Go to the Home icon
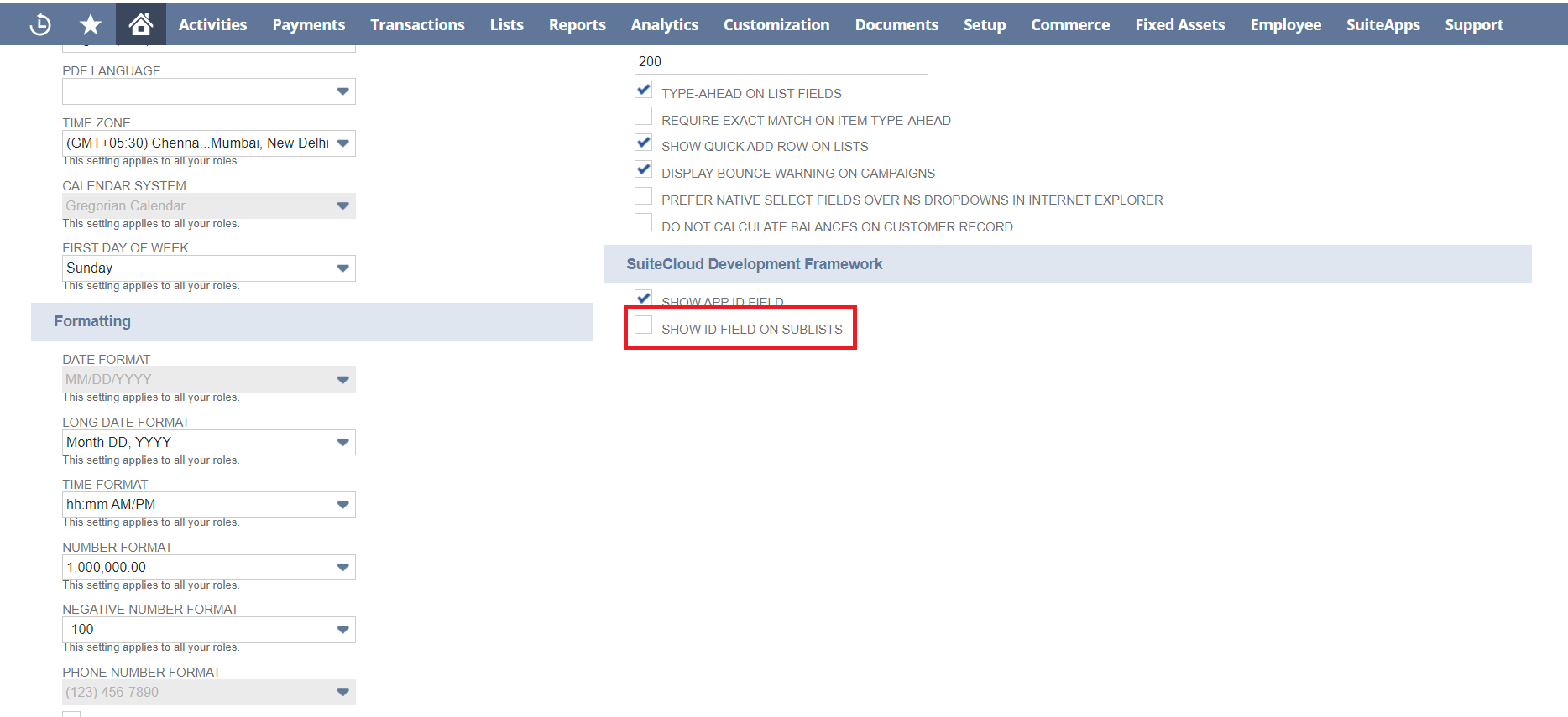The width and height of the screenshot is (1568, 717). (140, 24)
